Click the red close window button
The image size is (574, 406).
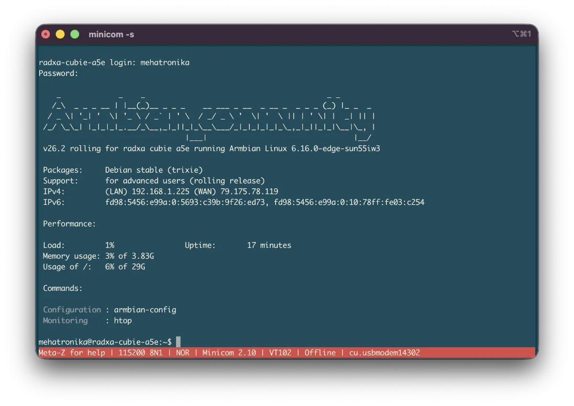point(46,34)
